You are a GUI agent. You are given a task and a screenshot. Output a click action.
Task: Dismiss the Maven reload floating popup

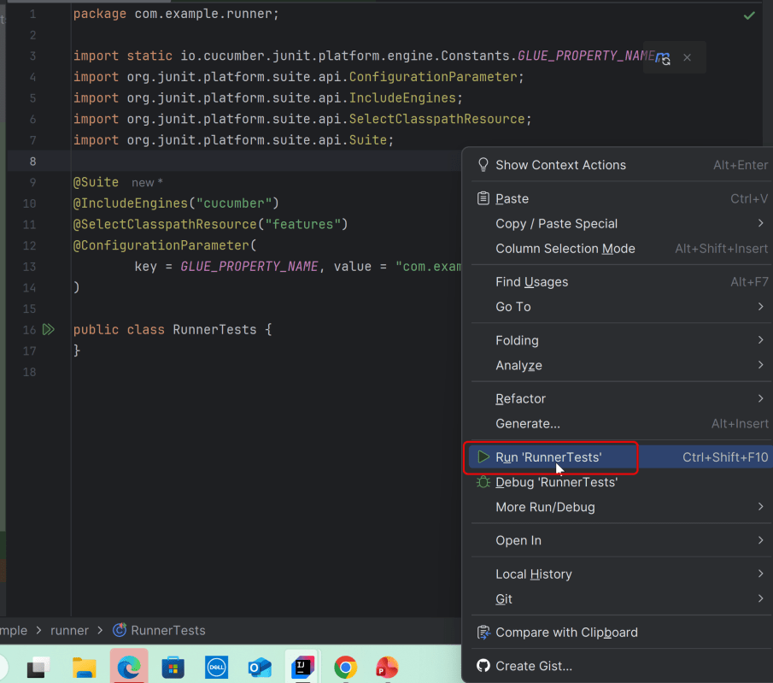(687, 58)
